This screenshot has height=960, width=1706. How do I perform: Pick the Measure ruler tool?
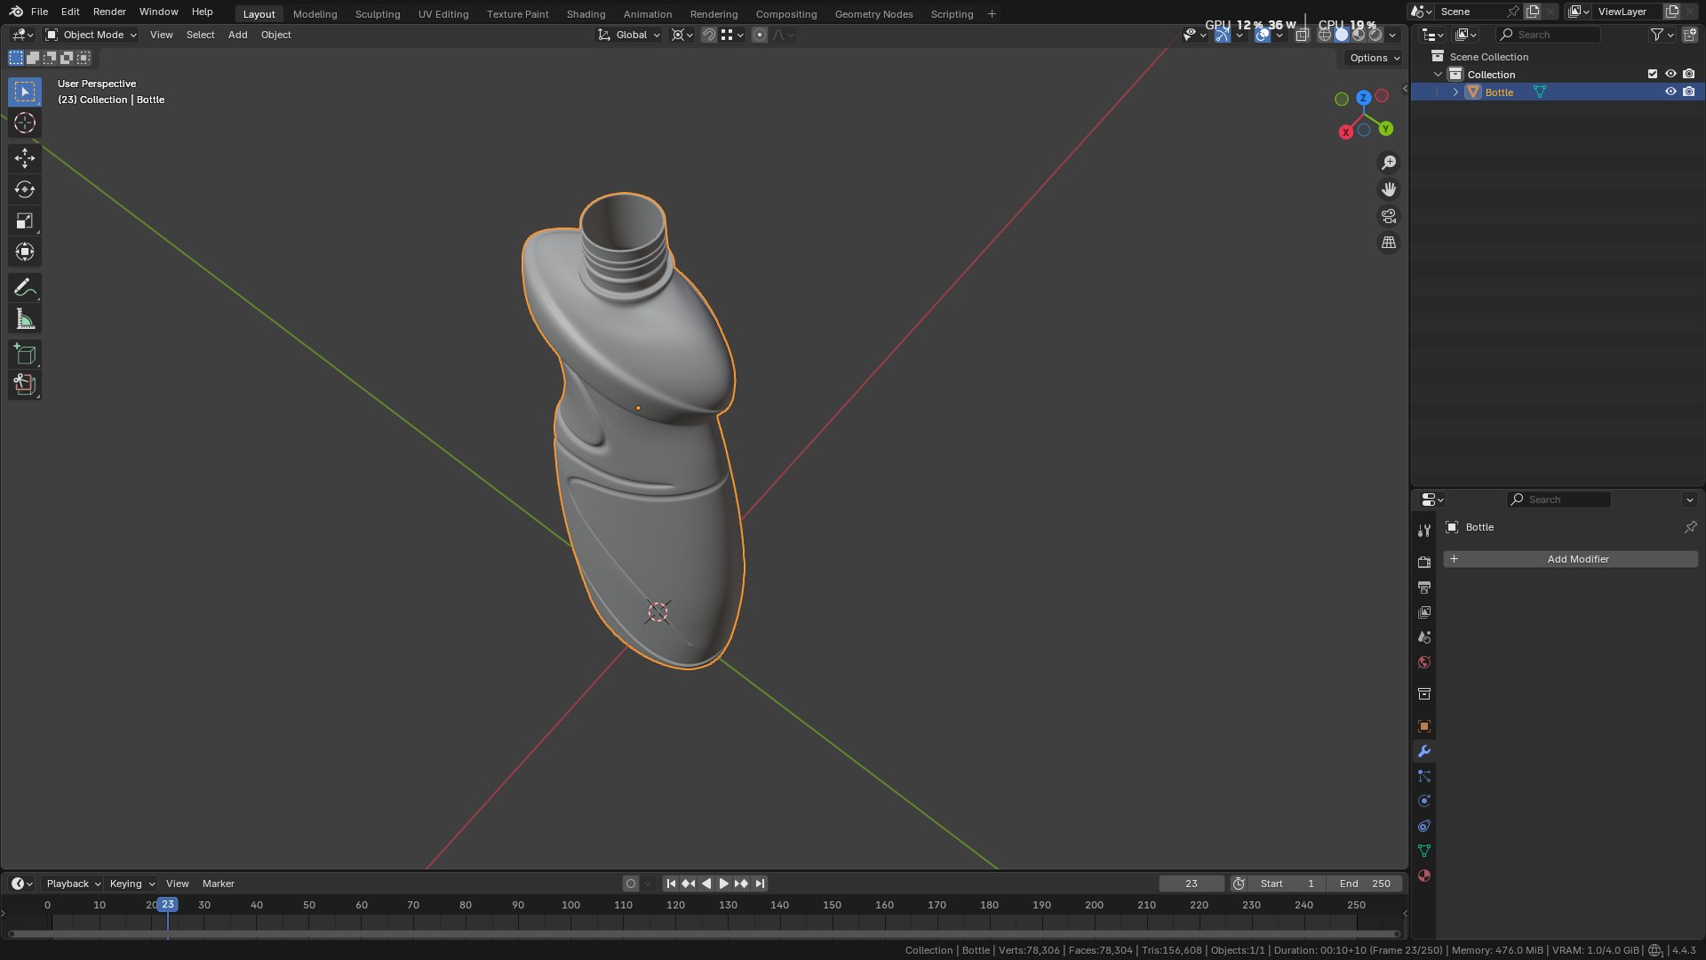tap(25, 319)
